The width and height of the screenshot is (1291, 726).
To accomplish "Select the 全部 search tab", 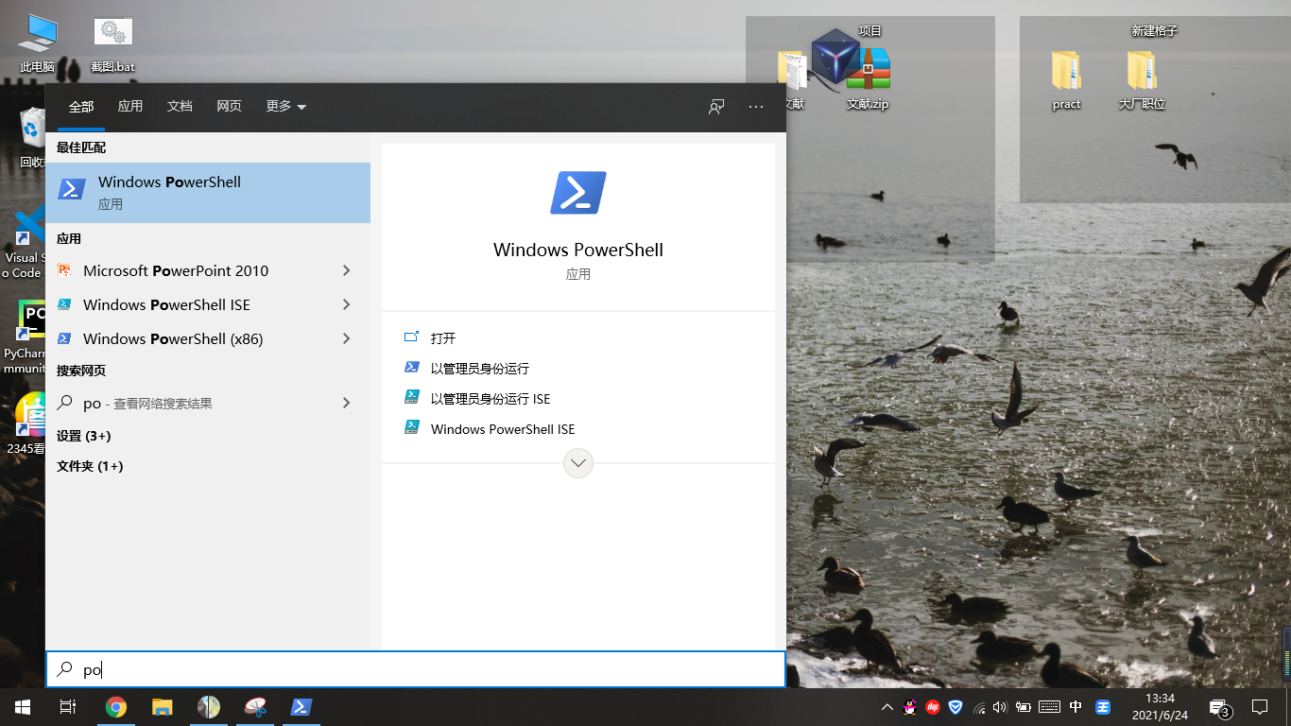I will (81, 106).
